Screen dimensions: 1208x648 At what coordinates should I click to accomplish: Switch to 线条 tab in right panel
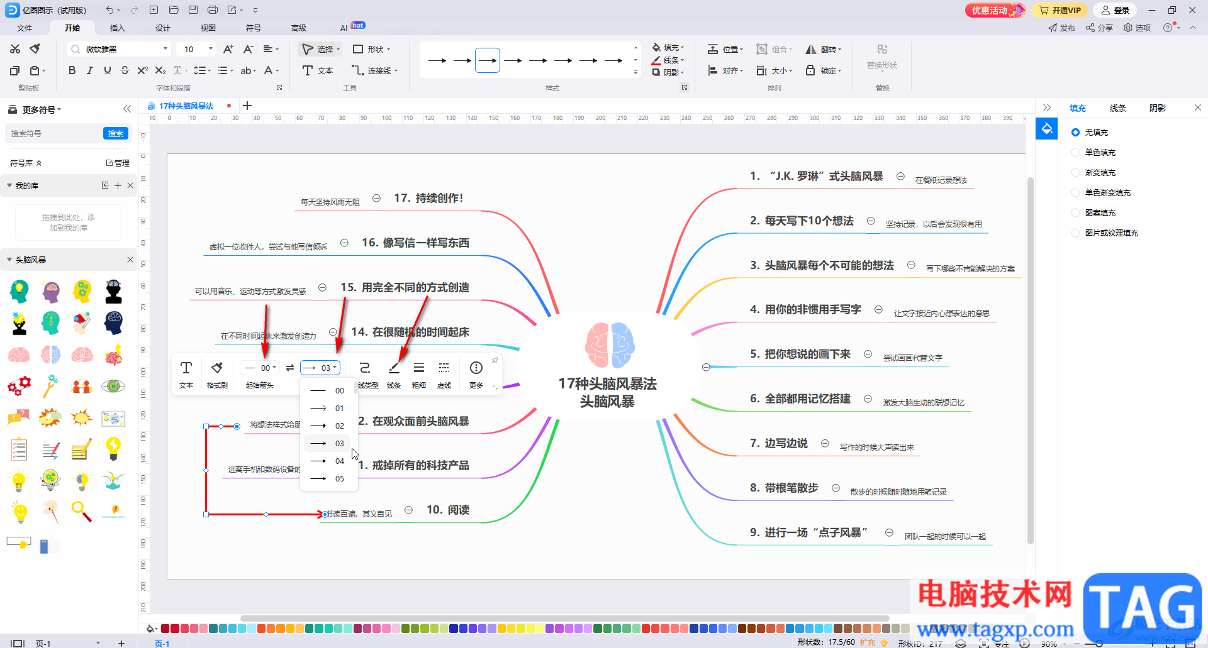(1117, 108)
